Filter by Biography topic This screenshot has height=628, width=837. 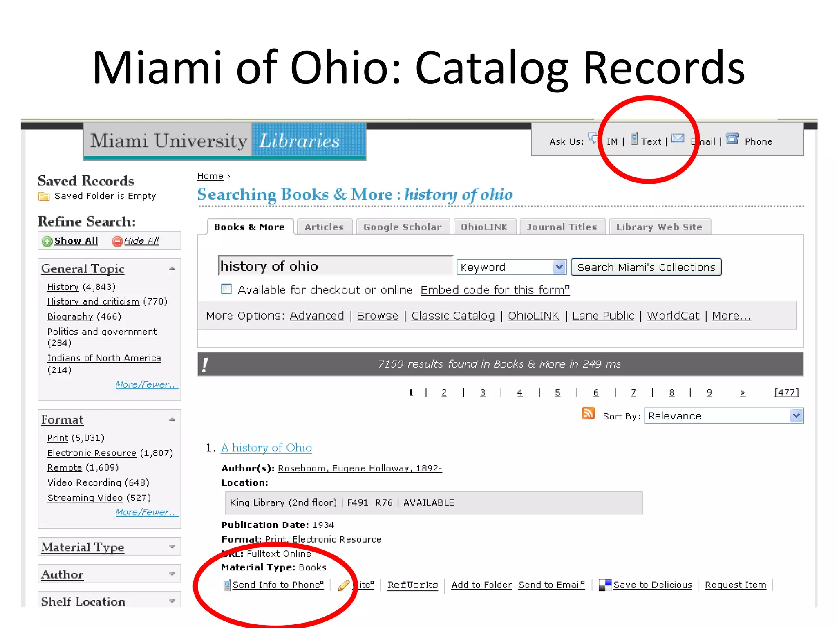pos(70,316)
